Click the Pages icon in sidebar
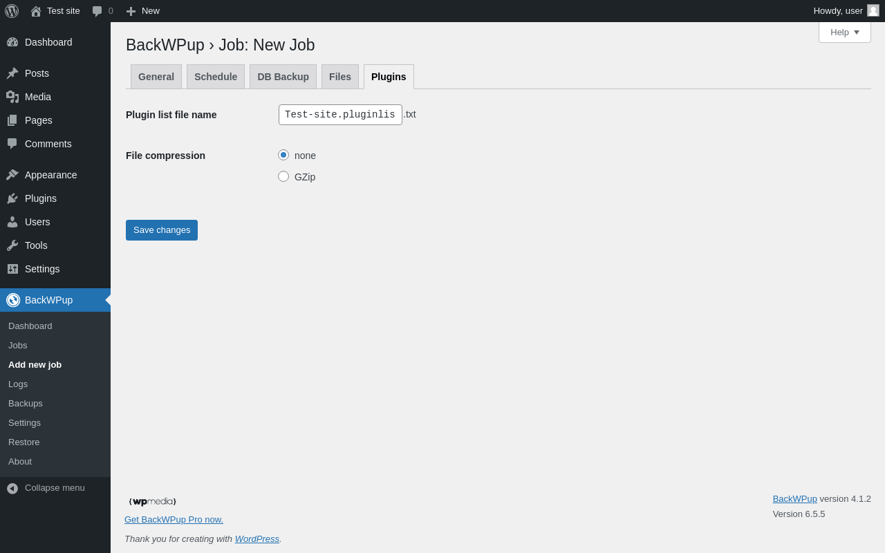Image resolution: width=885 pixels, height=553 pixels. 12,120
